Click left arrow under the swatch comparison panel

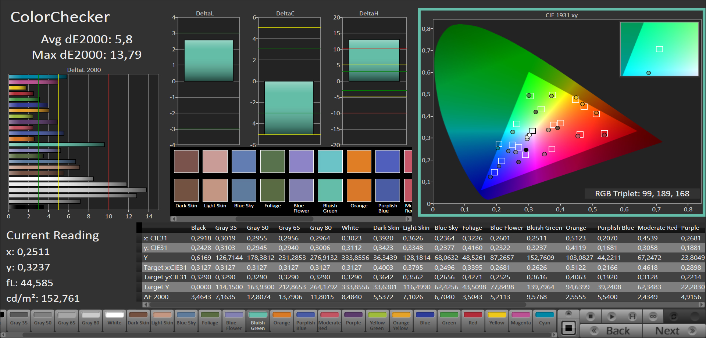174,219
